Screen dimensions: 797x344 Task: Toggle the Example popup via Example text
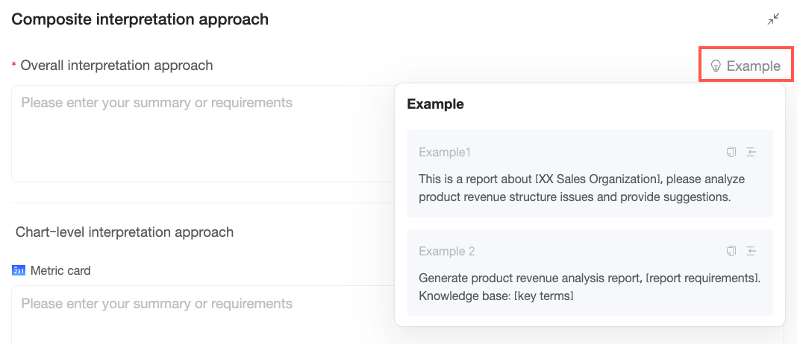pyautogui.click(x=753, y=66)
